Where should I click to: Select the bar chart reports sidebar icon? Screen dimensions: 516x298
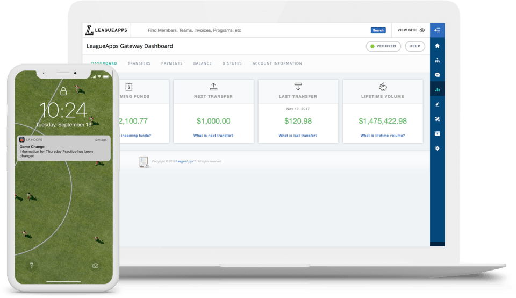[438, 89]
